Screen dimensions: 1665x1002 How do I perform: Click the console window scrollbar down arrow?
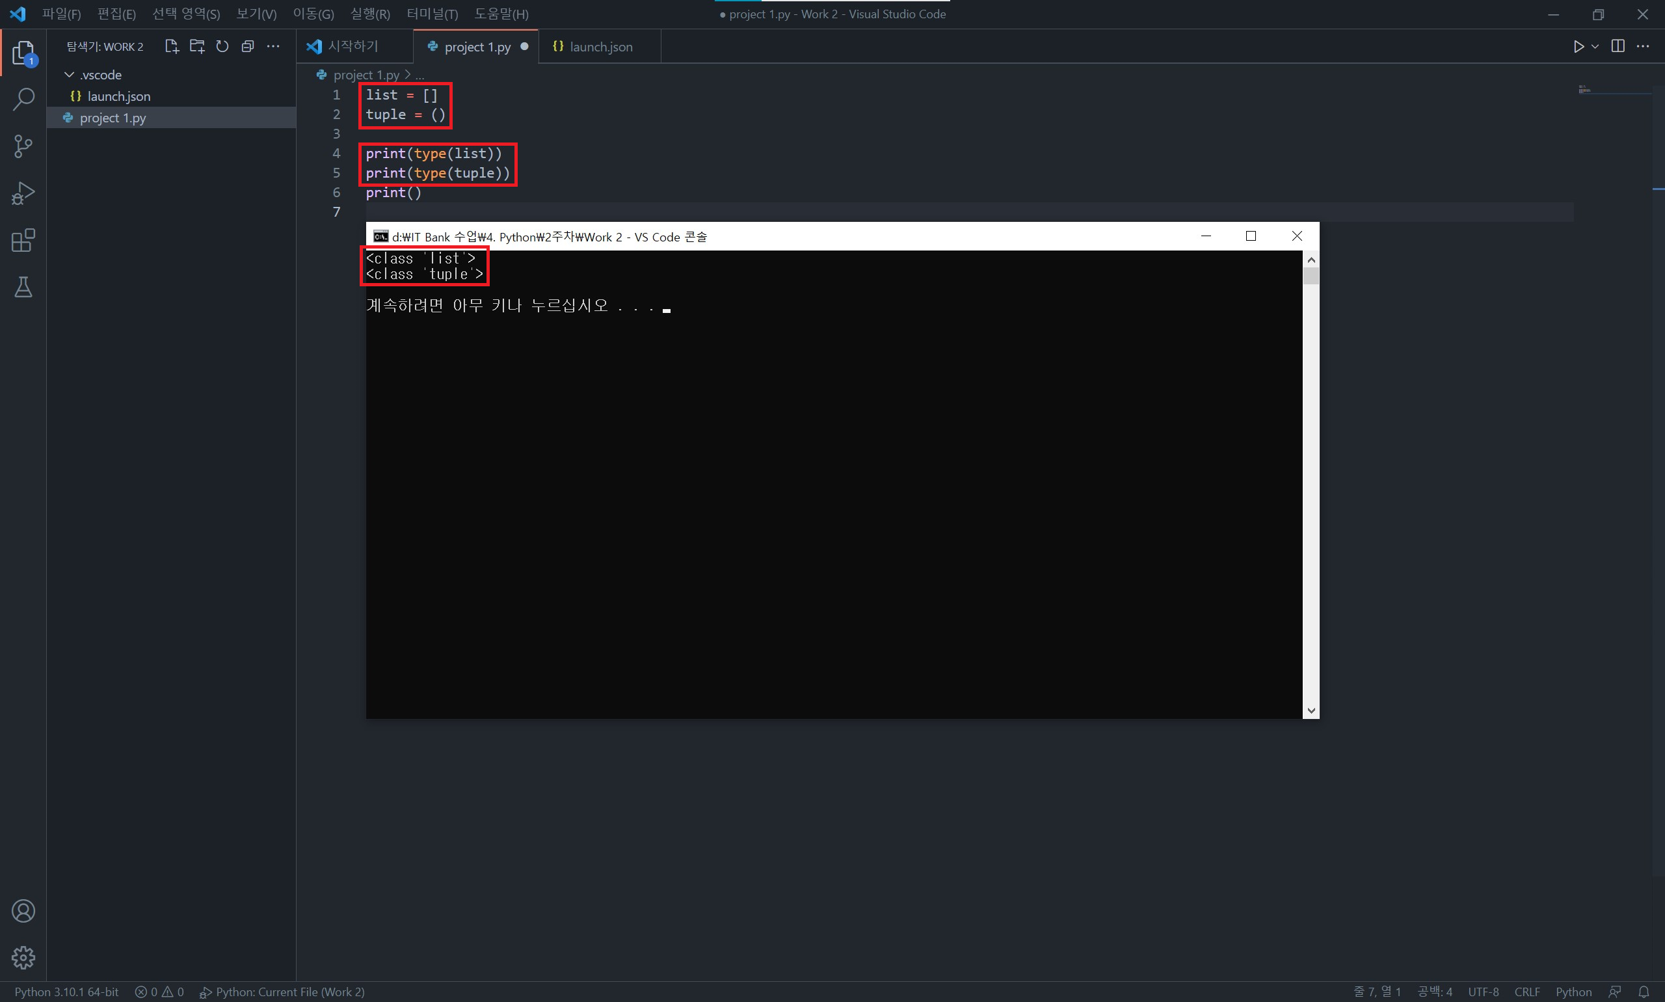[x=1311, y=711]
